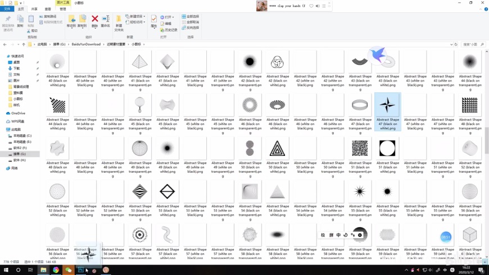Click 全部选择 select all
Image resolution: width=489 pixels, height=275 pixels.
[x=190, y=16]
